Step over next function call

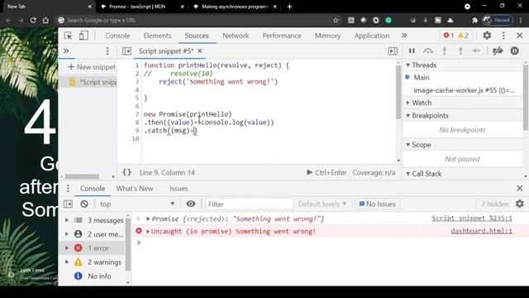428,51
